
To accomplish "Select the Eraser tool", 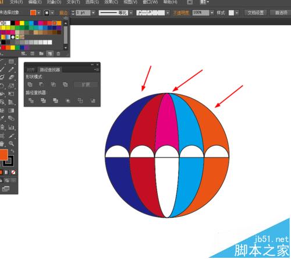I will coord(11,77).
